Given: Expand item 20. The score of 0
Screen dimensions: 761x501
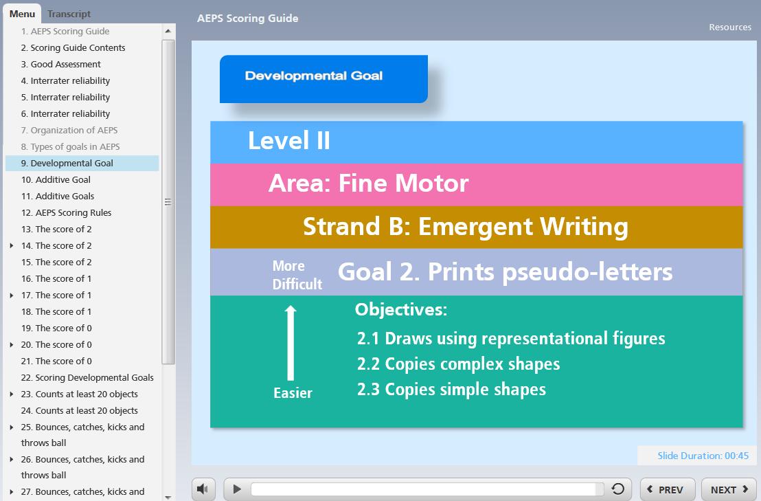Looking at the screenshot, I should coord(12,345).
